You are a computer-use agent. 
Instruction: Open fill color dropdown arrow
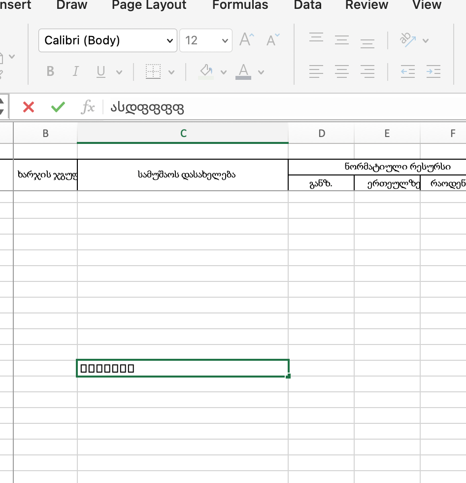224,72
